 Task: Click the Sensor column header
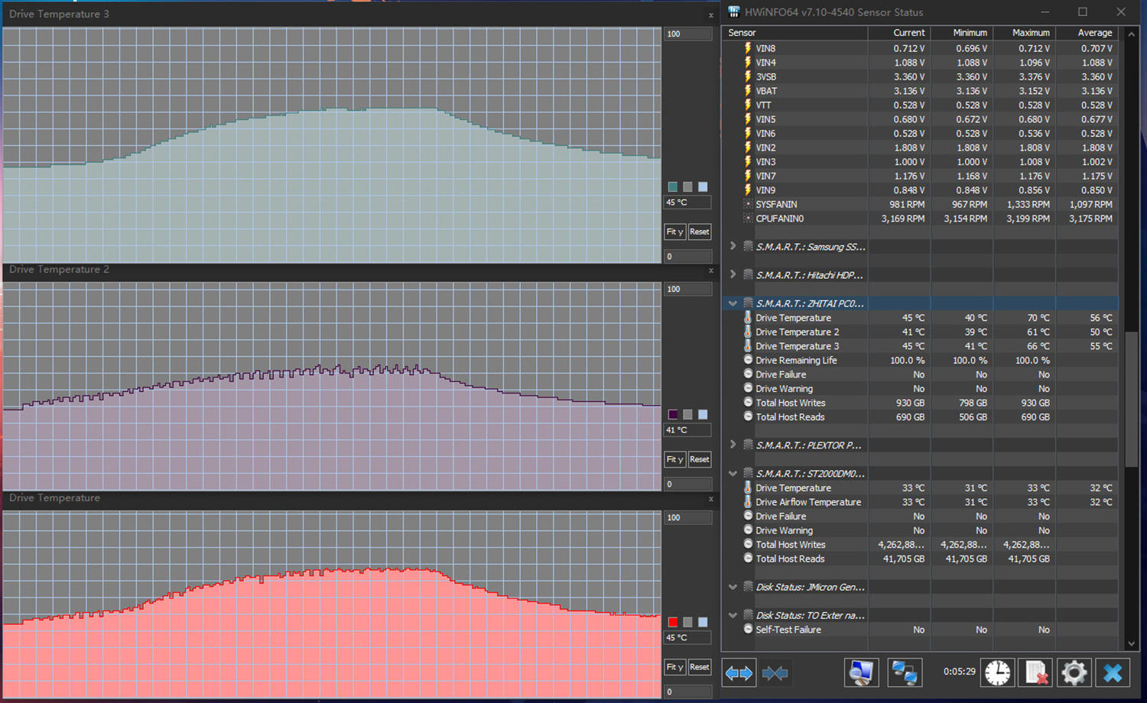[x=795, y=33]
